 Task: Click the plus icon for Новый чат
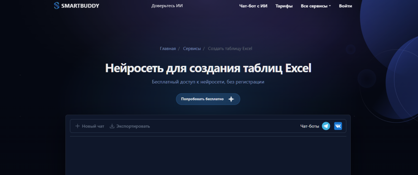tap(78, 126)
